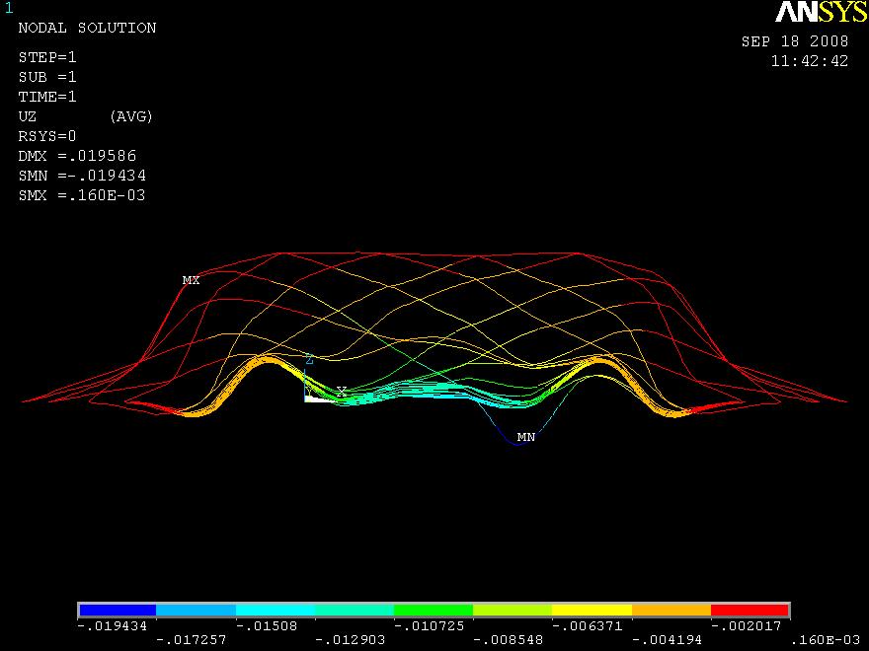This screenshot has height=651, width=869.
Task: Click the SMX =.160E-03 value
Action: pos(81,195)
